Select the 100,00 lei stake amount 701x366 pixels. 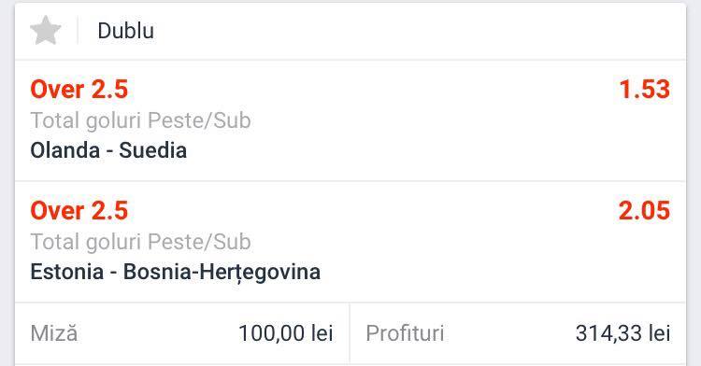tap(286, 333)
